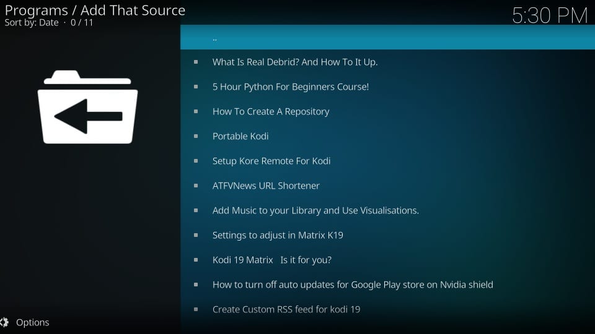Image resolution: width=595 pixels, height=334 pixels.
Task: Click bullet icon beside Settings to adjust in Matrix K19
Action: point(196,235)
